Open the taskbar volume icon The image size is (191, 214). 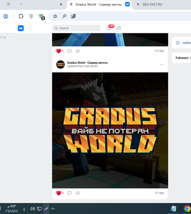33,209
